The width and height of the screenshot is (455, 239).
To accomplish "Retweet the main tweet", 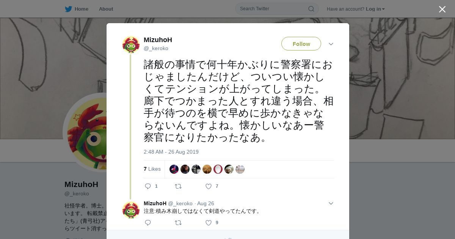I will [178, 186].
